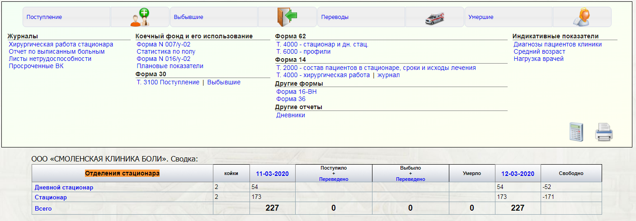Open T. 6000 - профили report
The height and width of the screenshot is (221, 636).
pos(303,51)
